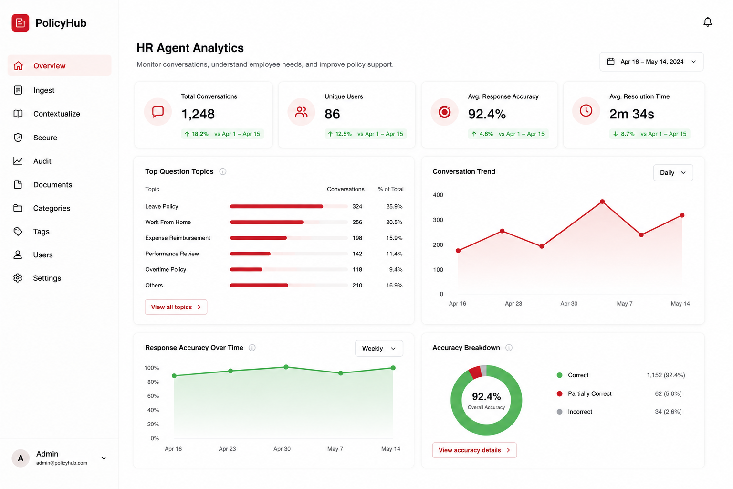Click the Documents file icon
Screen dimensions: 733x489
coord(18,184)
